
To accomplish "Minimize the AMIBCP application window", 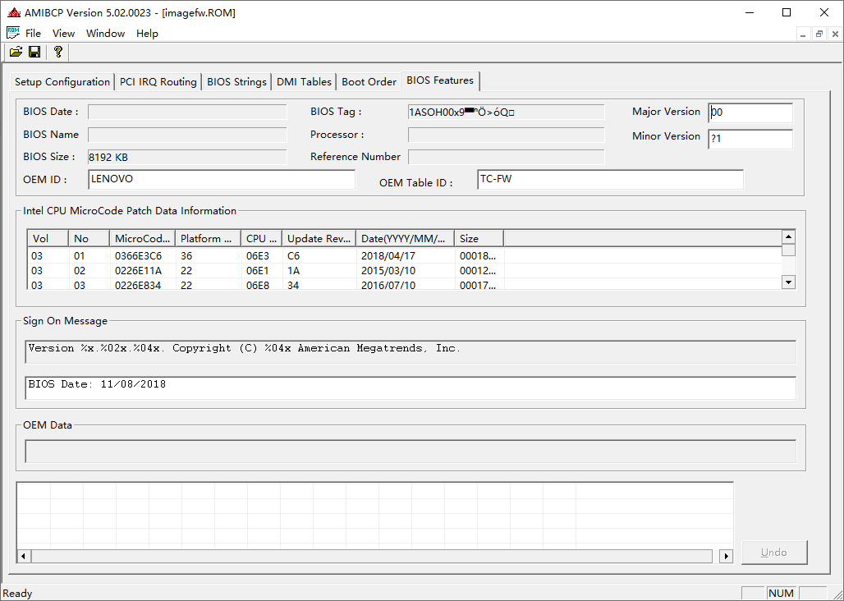I will pos(750,12).
